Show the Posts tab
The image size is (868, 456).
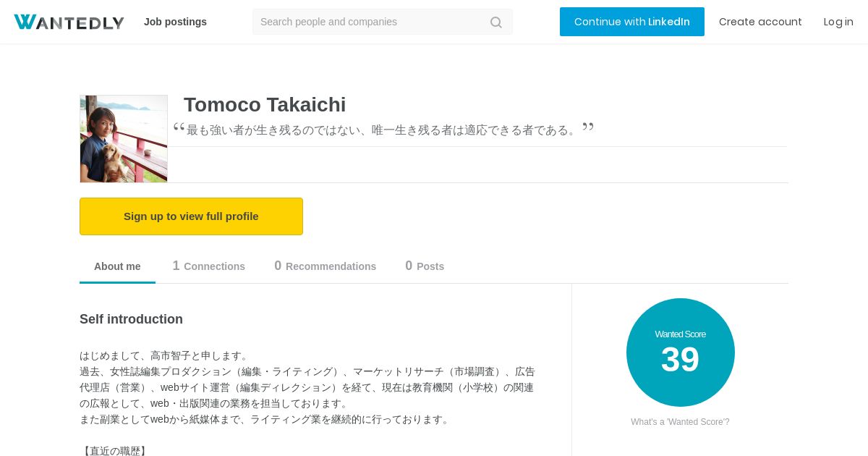click(x=425, y=266)
